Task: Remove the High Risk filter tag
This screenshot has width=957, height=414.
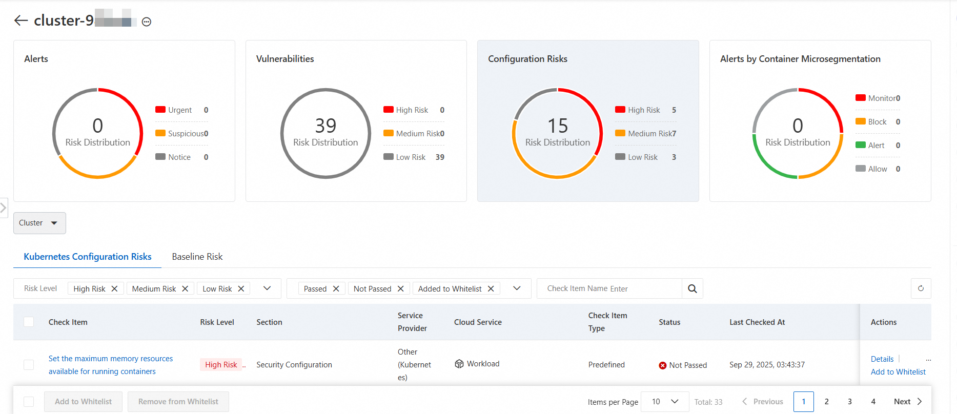Action: (x=114, y=289)
